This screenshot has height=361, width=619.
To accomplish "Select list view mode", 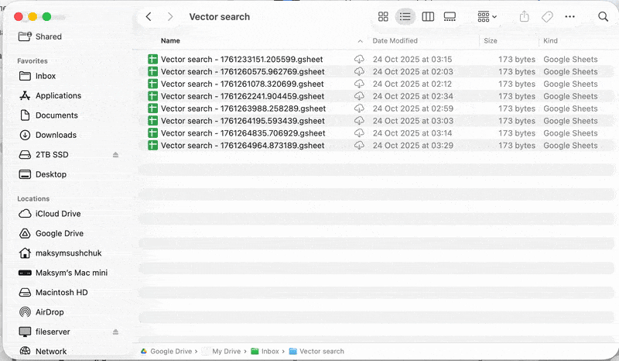I will 405,16.
